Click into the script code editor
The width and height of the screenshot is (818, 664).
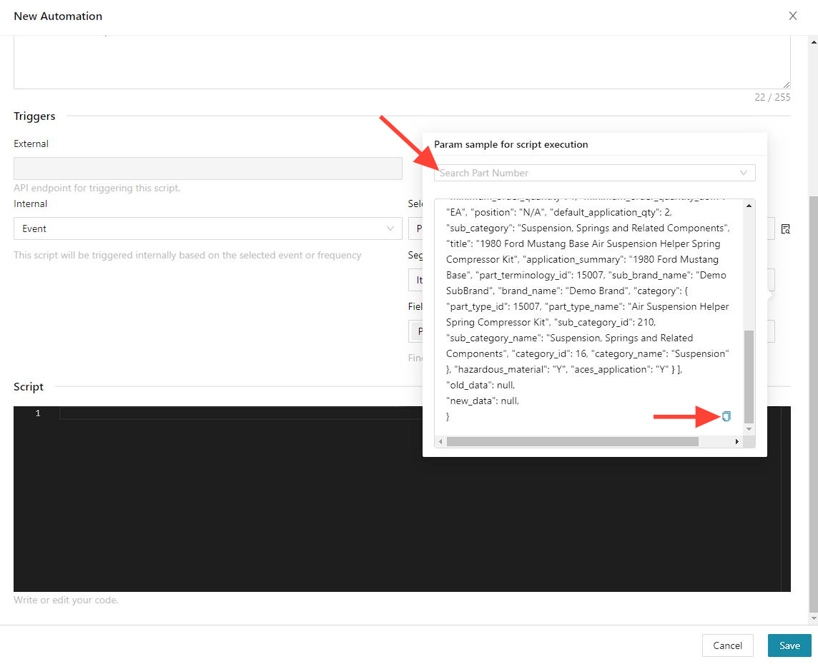point(402,499)
